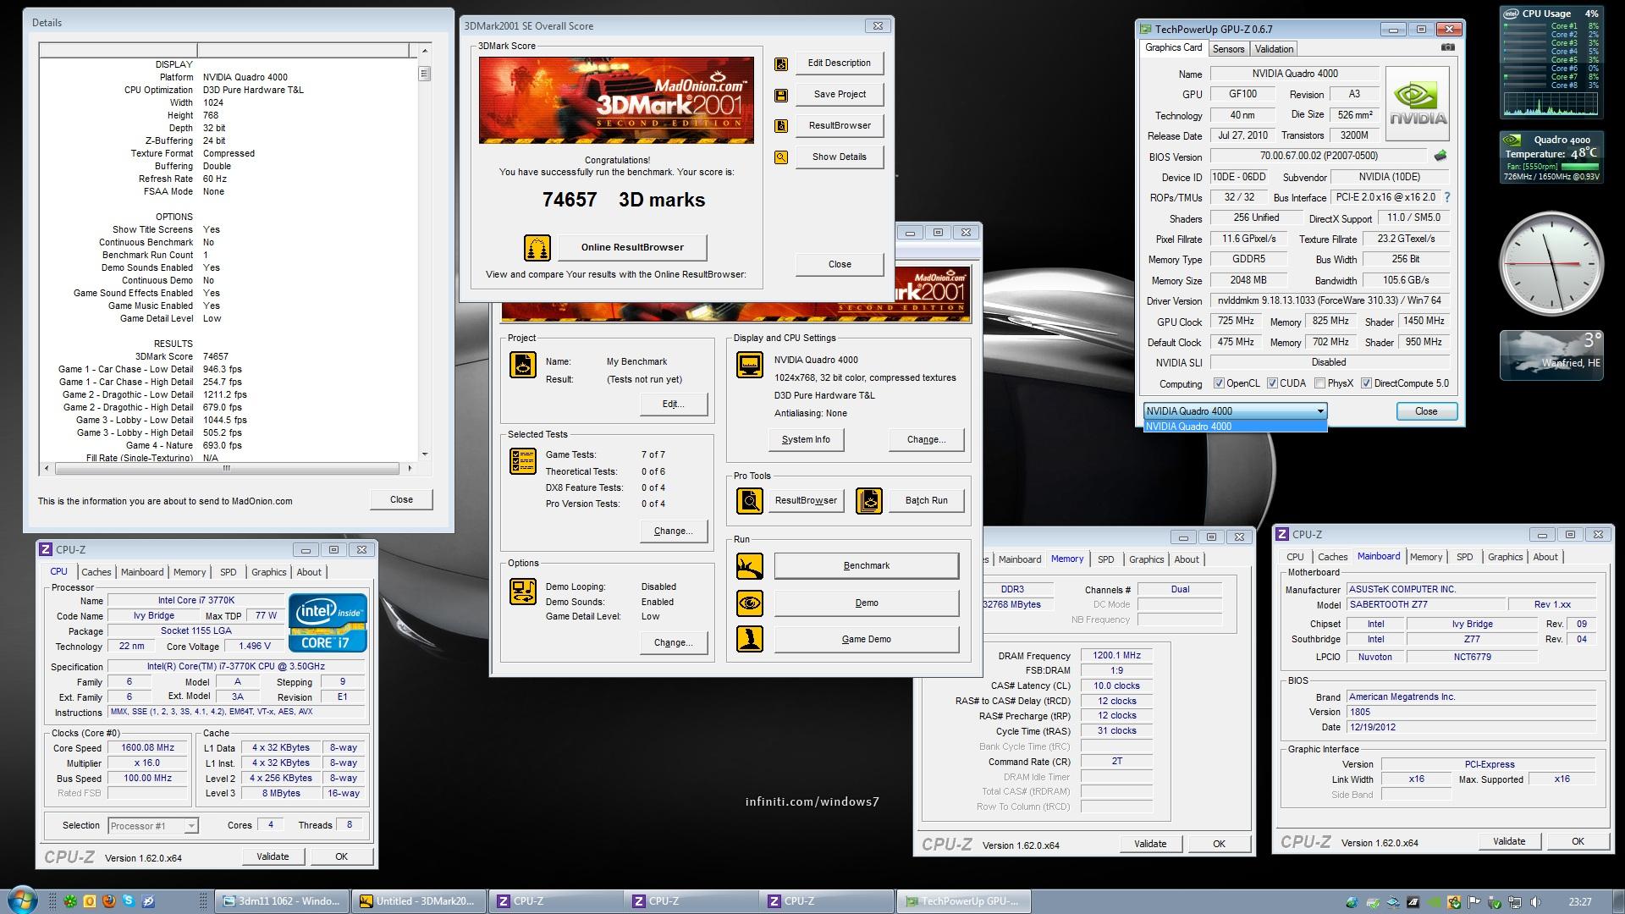Screen dimensions: 1625x914
Task: Click the ResultBrowser icon in the score window
Action: (780, 126)
